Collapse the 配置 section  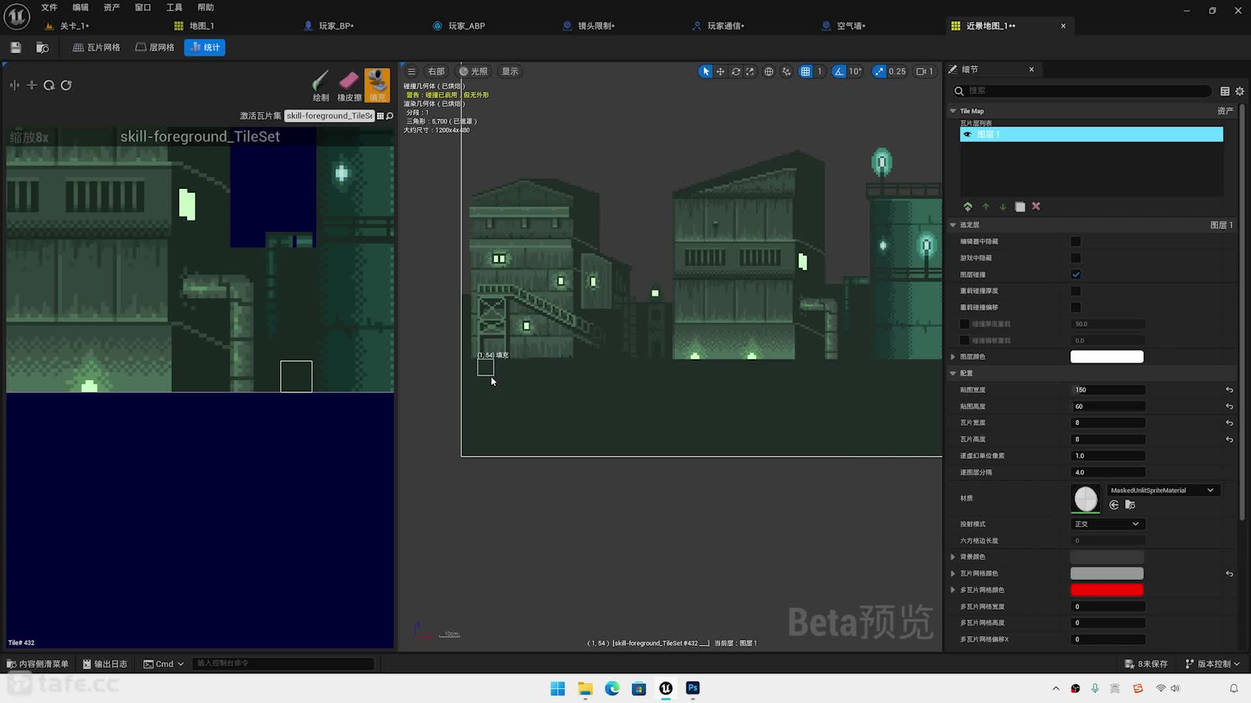(953, 374)
